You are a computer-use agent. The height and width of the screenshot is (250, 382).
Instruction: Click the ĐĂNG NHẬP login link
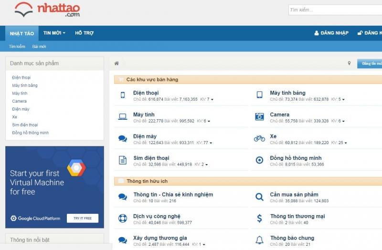point(330,33)
